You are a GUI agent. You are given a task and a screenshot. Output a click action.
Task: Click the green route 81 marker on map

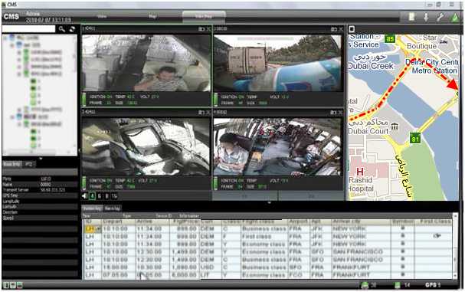coord(415,139)
